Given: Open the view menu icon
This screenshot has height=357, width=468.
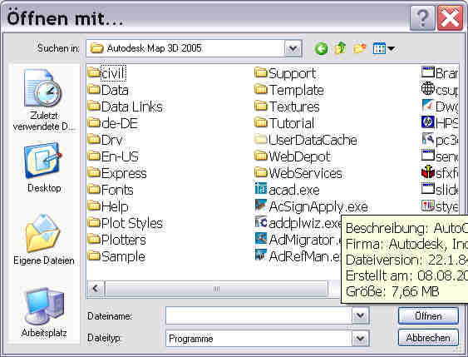Looking at the screenshot, I should point(384,48).
